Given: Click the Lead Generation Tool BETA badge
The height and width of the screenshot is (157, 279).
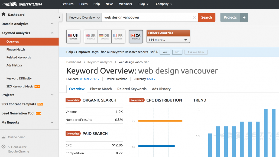Looking at the screenshot, I should [38, 113].
